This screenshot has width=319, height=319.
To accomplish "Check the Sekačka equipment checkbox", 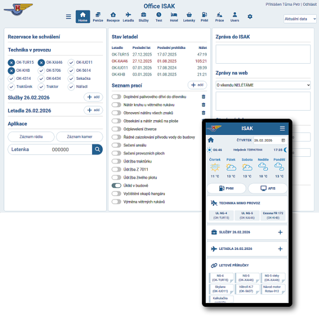I will (72, 78).
